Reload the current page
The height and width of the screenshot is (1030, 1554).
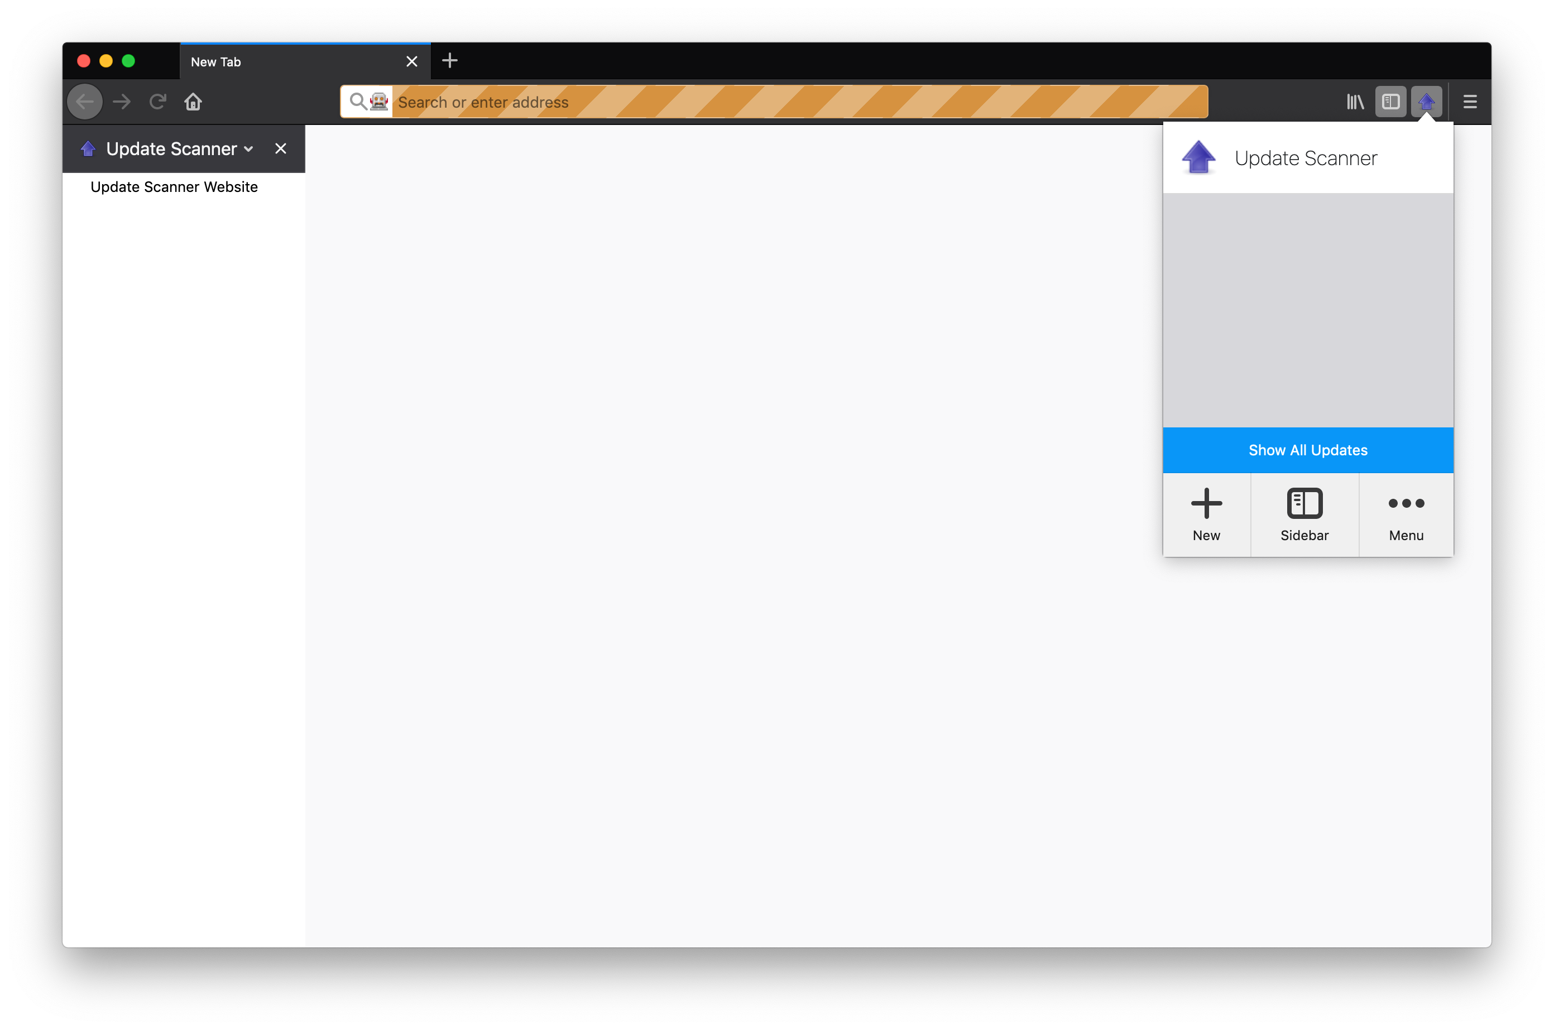(x=157, y=102)
